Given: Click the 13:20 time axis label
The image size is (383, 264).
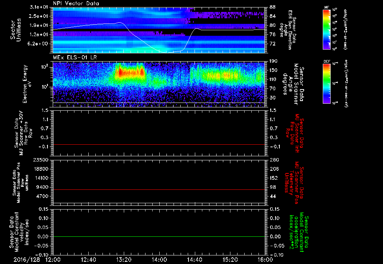Looking at the screenshot, I should pyautogui.click(x=124, y=260).
